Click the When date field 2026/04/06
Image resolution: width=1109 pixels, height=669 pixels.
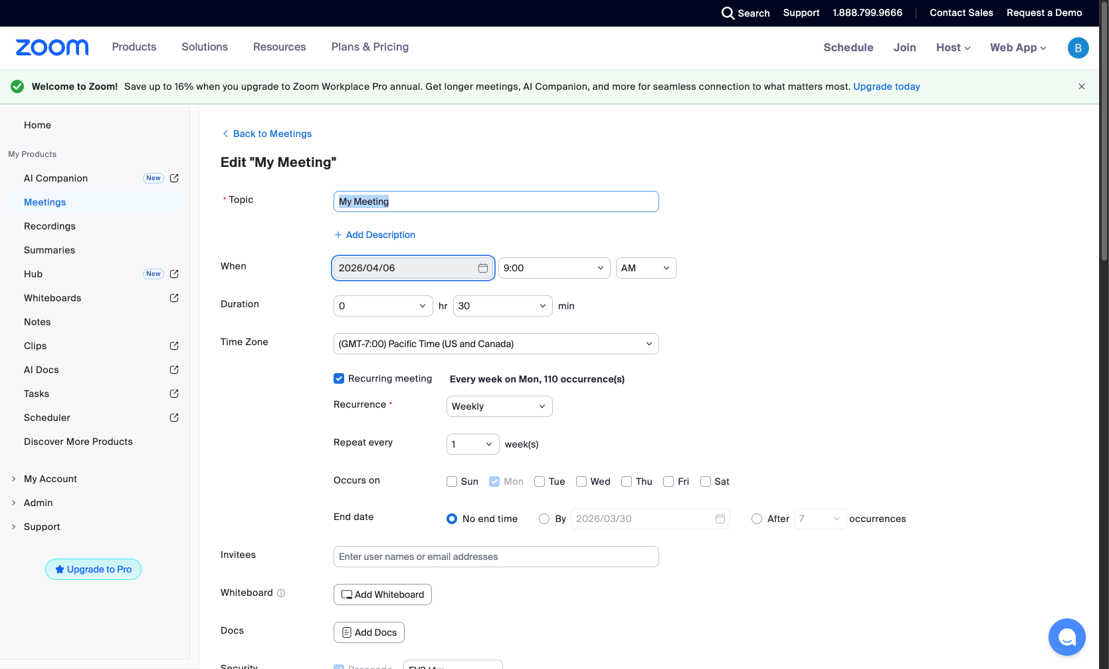tap(413, 268)
